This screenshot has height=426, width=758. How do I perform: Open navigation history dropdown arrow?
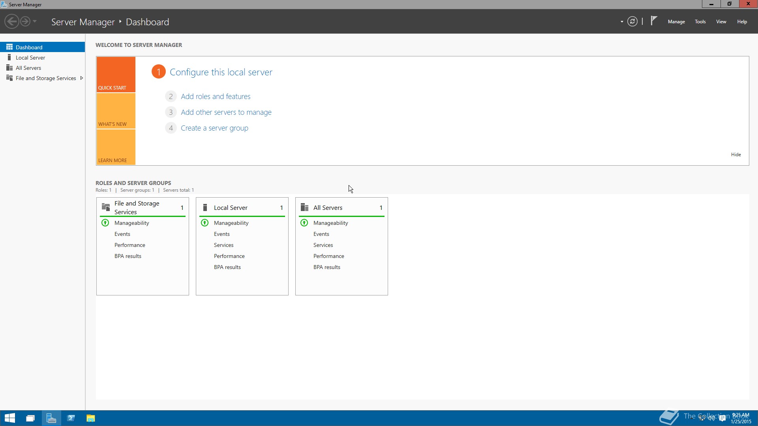click(35, 21)
